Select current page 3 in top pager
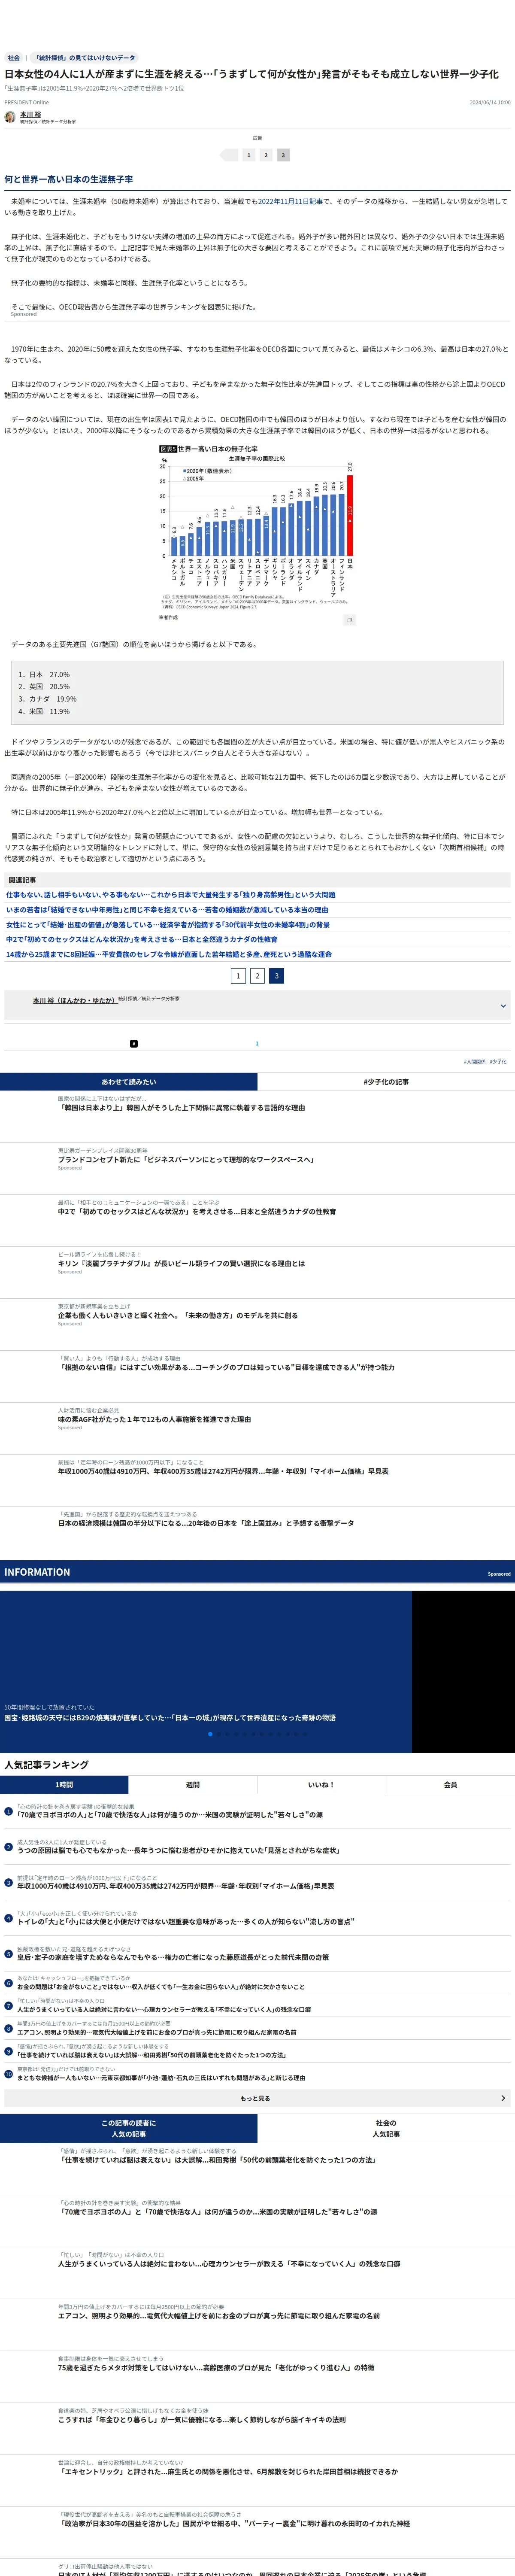This screenshot has width=515, height=2576. click(283, 155)
